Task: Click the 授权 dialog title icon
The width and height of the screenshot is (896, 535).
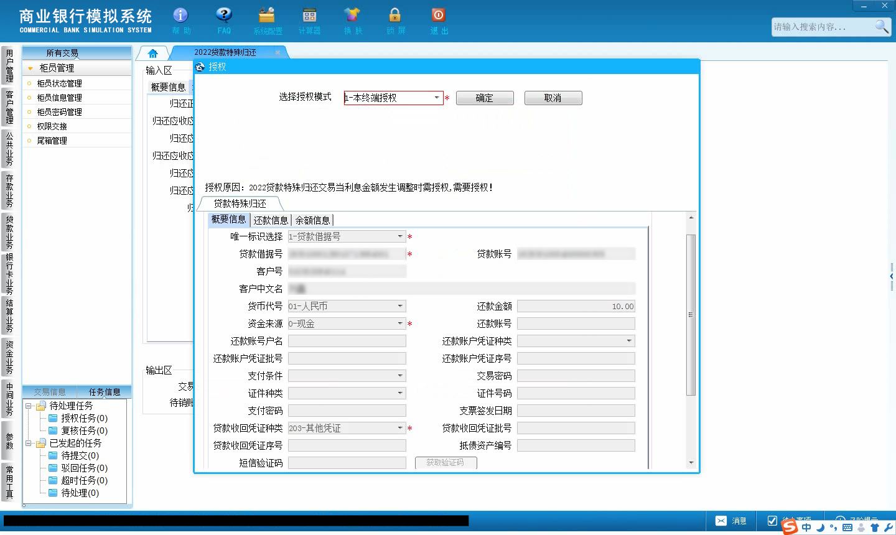Action: pyautogui.click(x=200, y=67)
